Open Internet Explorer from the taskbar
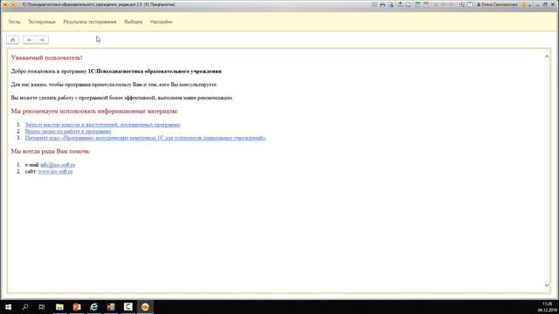The image size is (559, 314). click(x=93, y=307)
